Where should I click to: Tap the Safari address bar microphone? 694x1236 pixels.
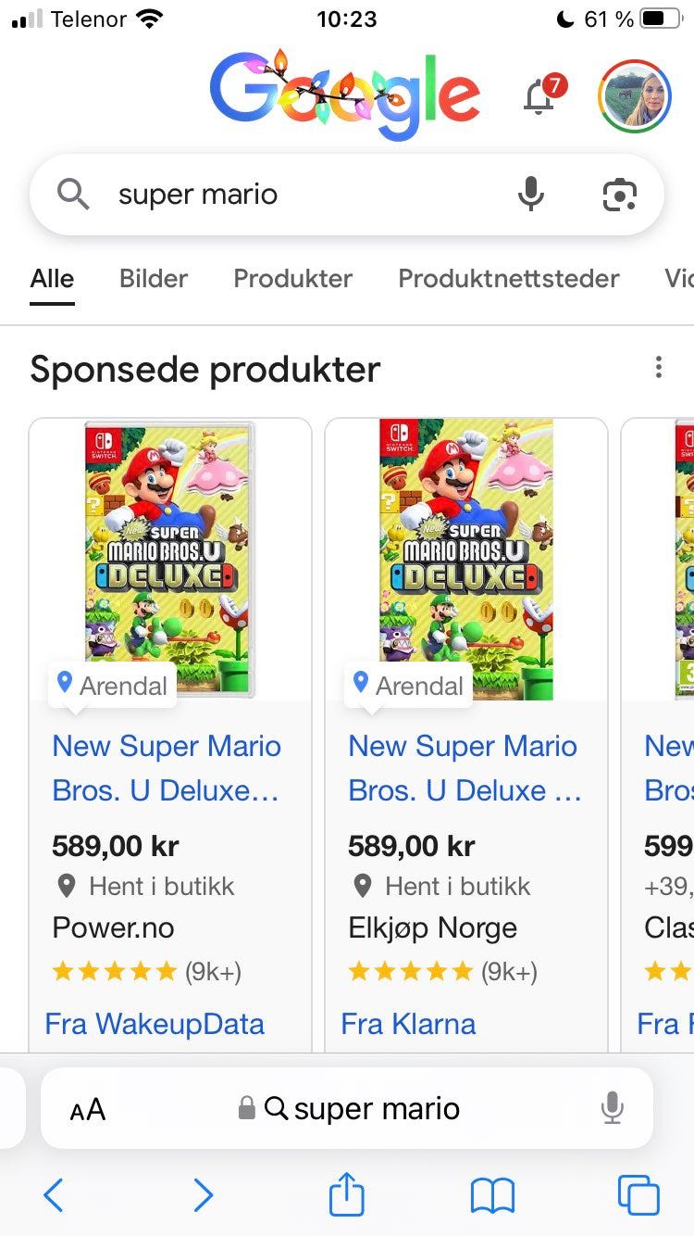[612, 1108]
